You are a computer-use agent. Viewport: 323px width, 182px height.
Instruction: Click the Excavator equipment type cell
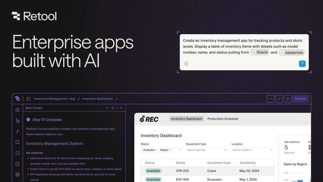click(x=215, y=180)
